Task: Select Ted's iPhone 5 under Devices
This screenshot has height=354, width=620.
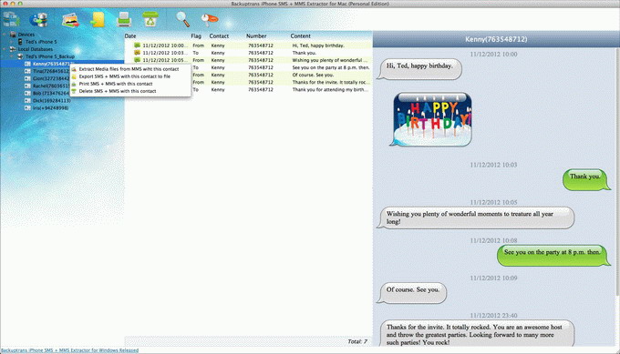Action: [41, 42]
